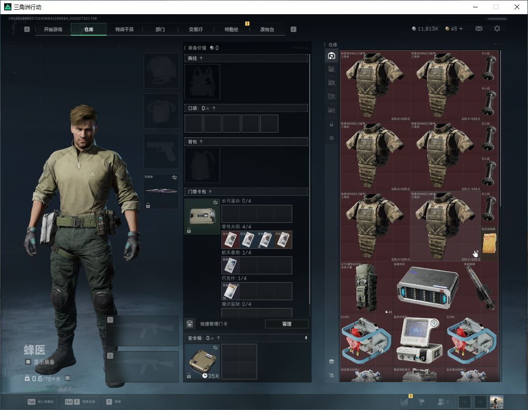
Task: Select the empty helmet slot
Action: 162,71
